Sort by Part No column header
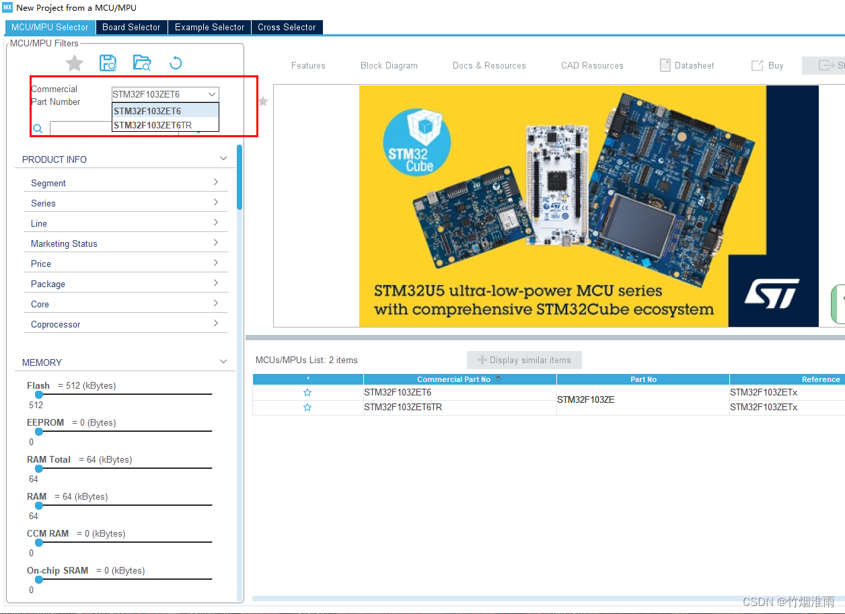Image resolution: width=845 pixels, height=614 pixels. pyautogui.click(x=643, y=379)
